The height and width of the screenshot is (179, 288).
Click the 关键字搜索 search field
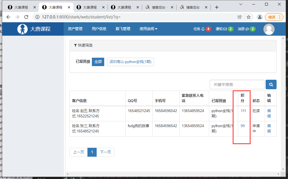(237, 84)
